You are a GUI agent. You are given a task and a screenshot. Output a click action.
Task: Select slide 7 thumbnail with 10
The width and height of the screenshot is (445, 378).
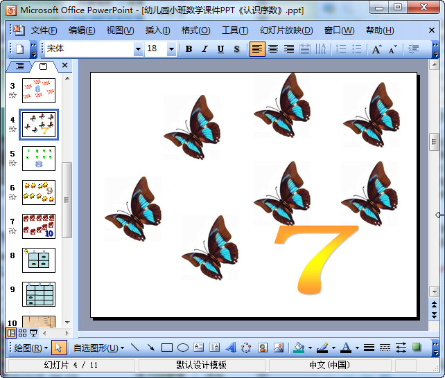pyautogui.click(x=39, y=226)
